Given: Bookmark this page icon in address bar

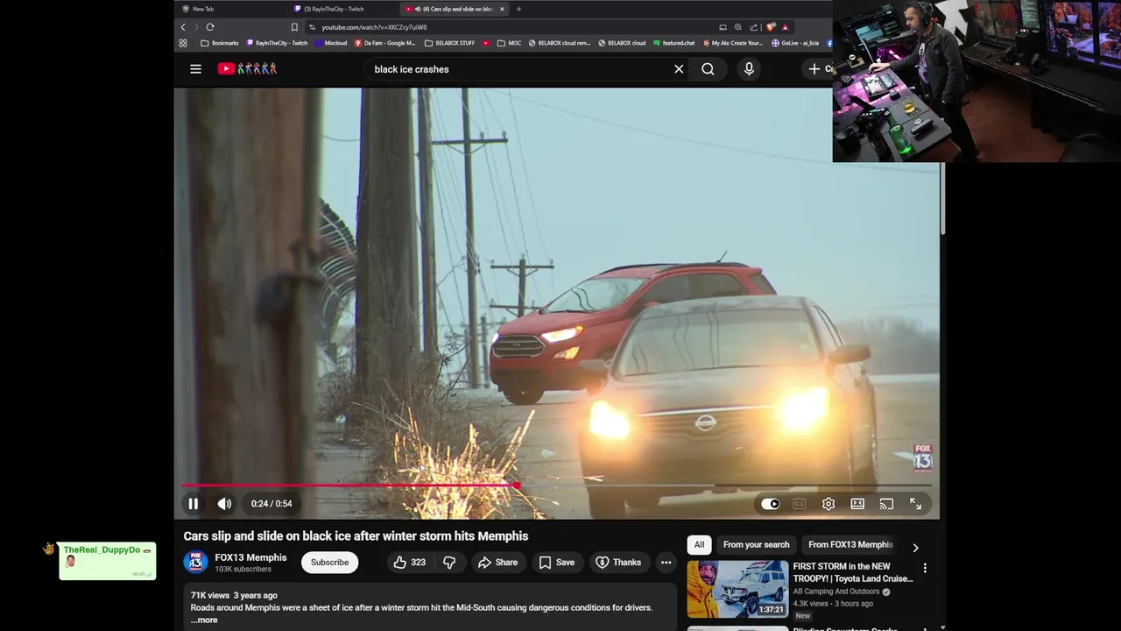Looking at the screenshot, I should pyautogui.click(x=294, y=27).
